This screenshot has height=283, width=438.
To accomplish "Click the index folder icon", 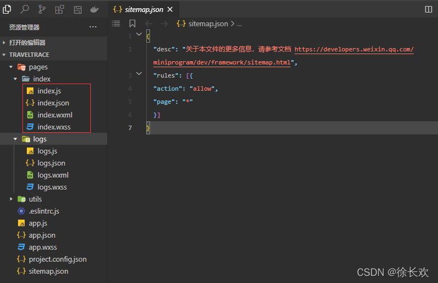I will click(26, 79).
